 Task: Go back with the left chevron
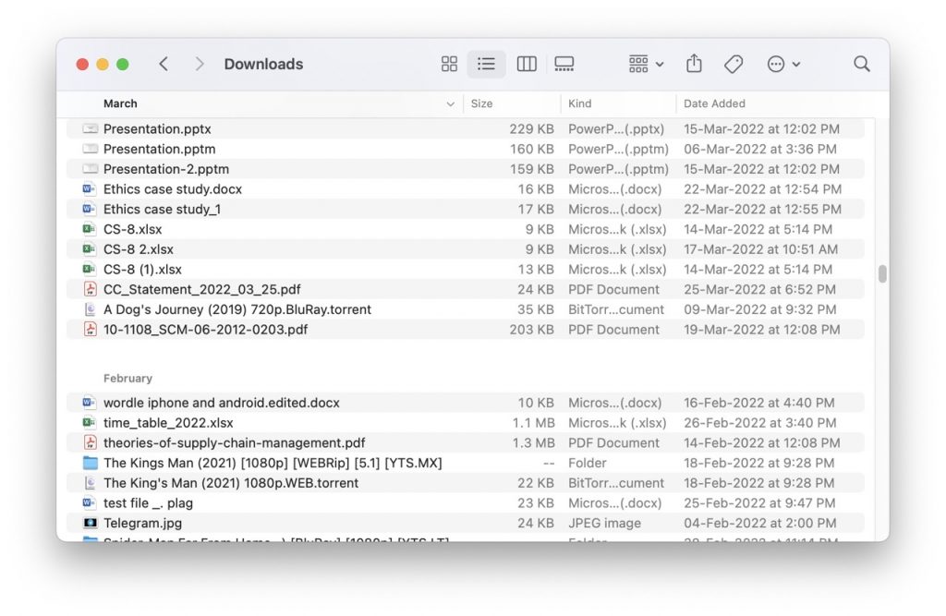[x=164, y=64]
